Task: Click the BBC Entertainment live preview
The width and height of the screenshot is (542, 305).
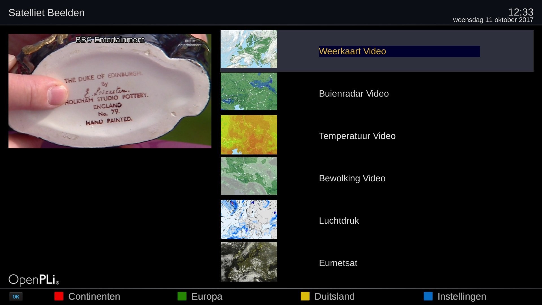Action: [110, 91]
